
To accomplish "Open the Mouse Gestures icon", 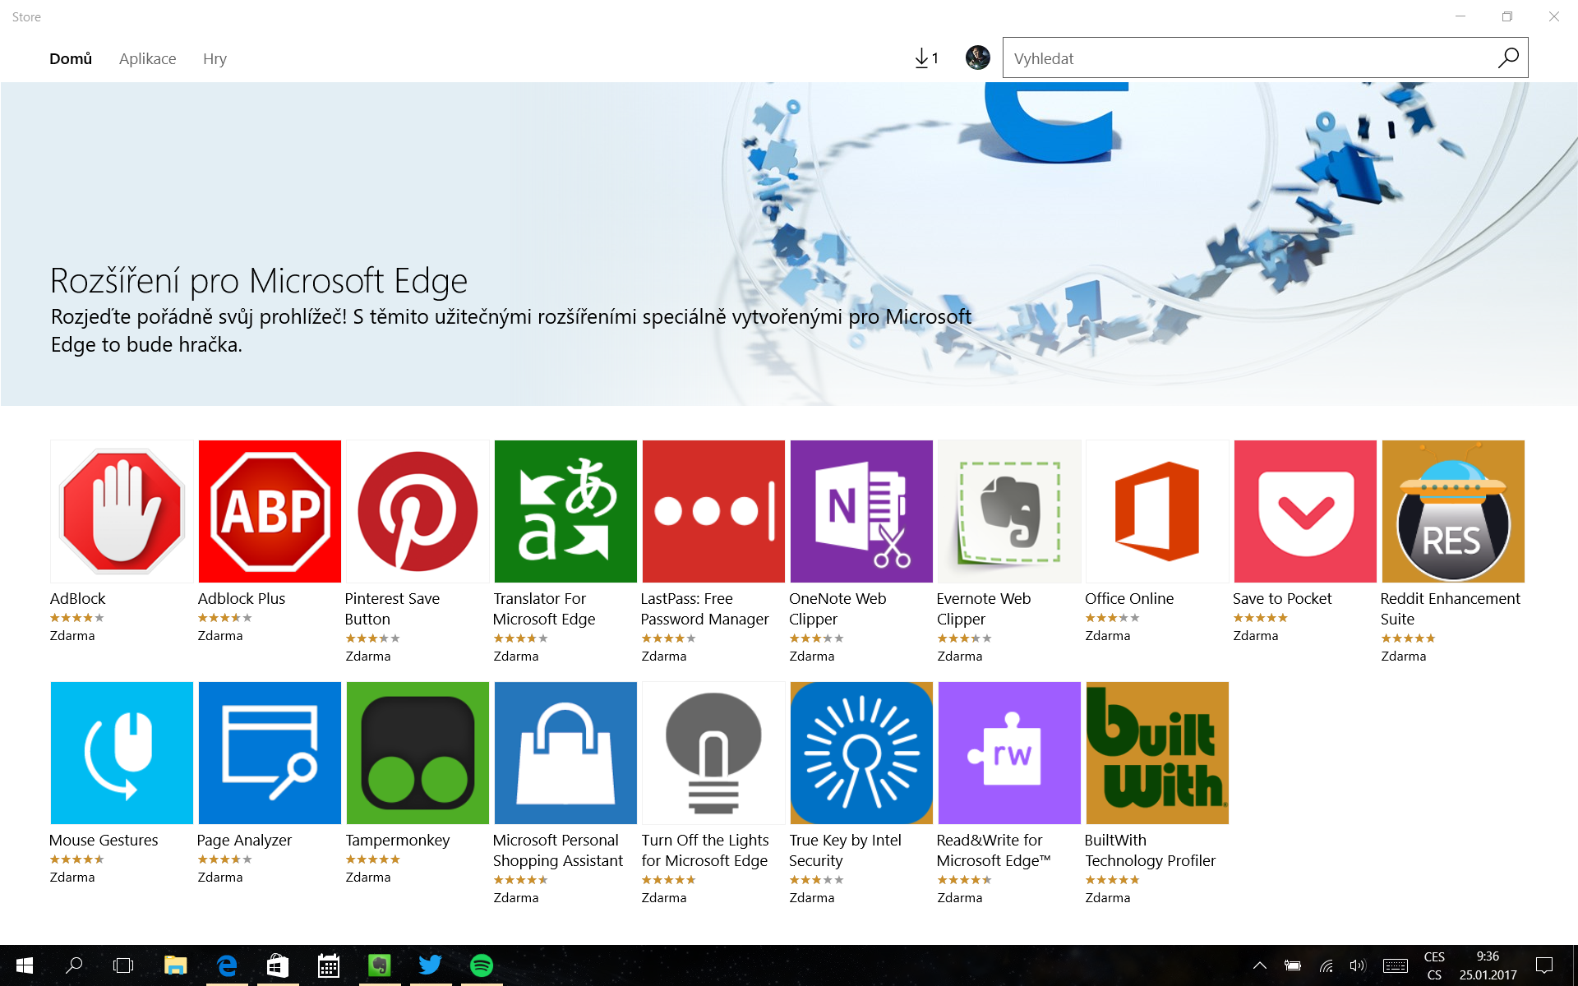I will (122, 753).
